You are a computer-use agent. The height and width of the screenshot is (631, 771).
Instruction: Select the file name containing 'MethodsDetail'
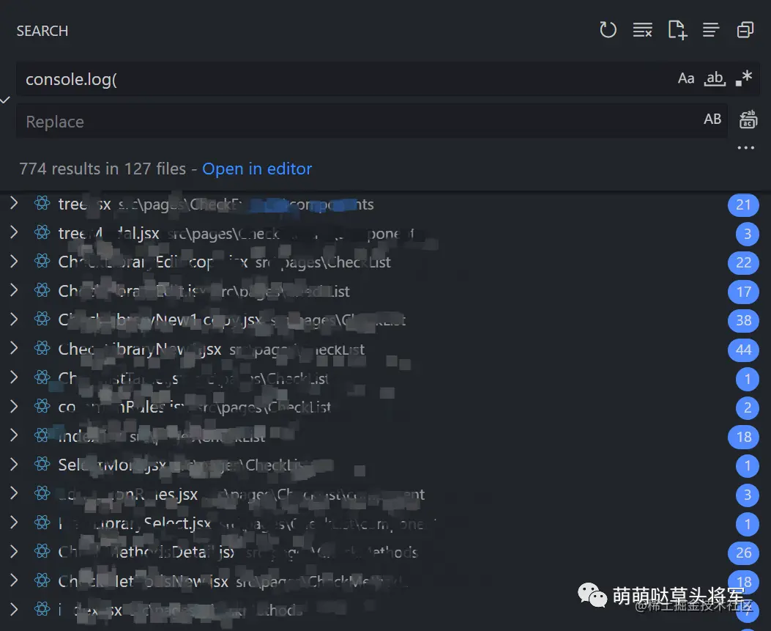click(146, 553)
